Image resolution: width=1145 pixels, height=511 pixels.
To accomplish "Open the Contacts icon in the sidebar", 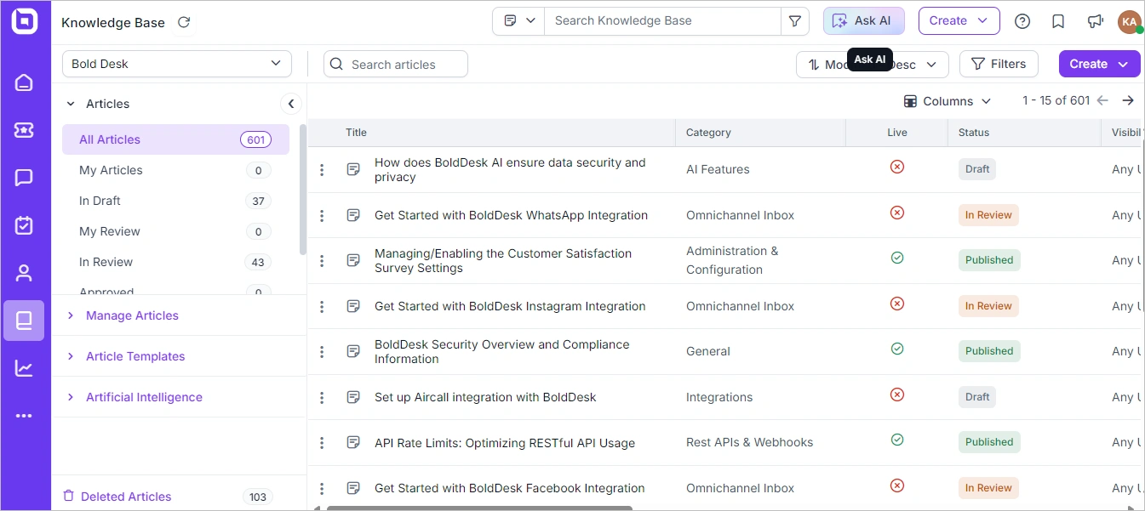I will click(x=24, y=273).
